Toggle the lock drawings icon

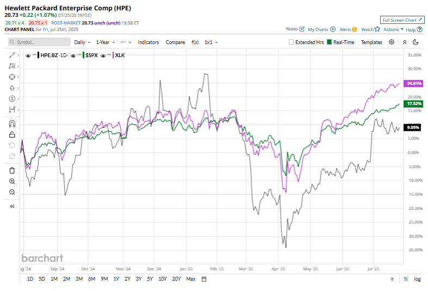click(12, 134)
